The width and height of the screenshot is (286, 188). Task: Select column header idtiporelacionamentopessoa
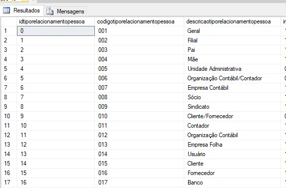pos(55,21)
